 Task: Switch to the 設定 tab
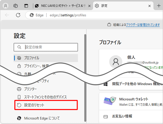(123, 6)
